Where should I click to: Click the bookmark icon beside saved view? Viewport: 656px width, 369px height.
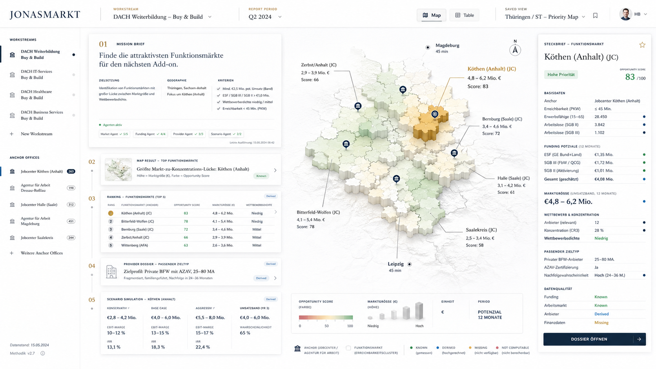[595, 16]
